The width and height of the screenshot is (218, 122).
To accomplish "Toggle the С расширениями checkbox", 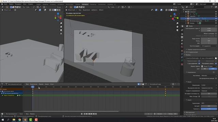I will pyautogui.click(x=199, y=63).
